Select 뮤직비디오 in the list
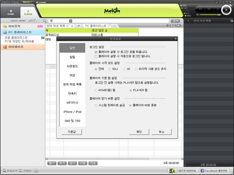 pos(52,35)
